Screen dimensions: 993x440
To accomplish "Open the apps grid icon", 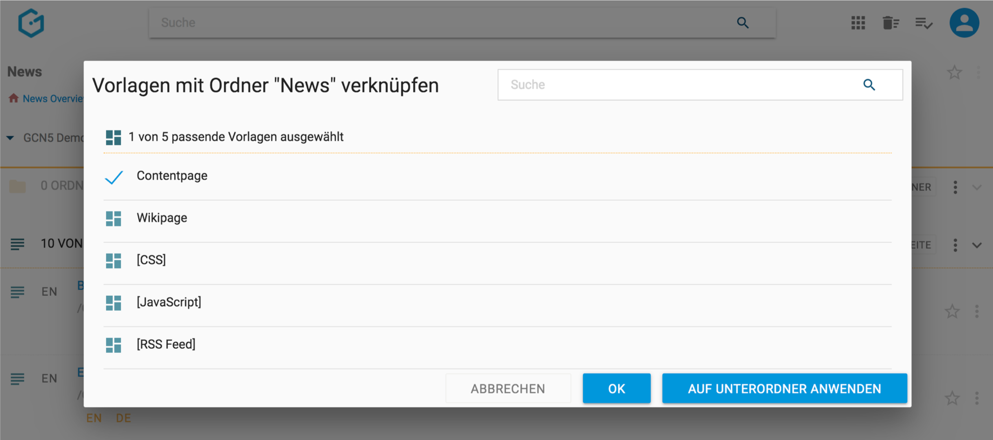I will click(x=858, y=23).
